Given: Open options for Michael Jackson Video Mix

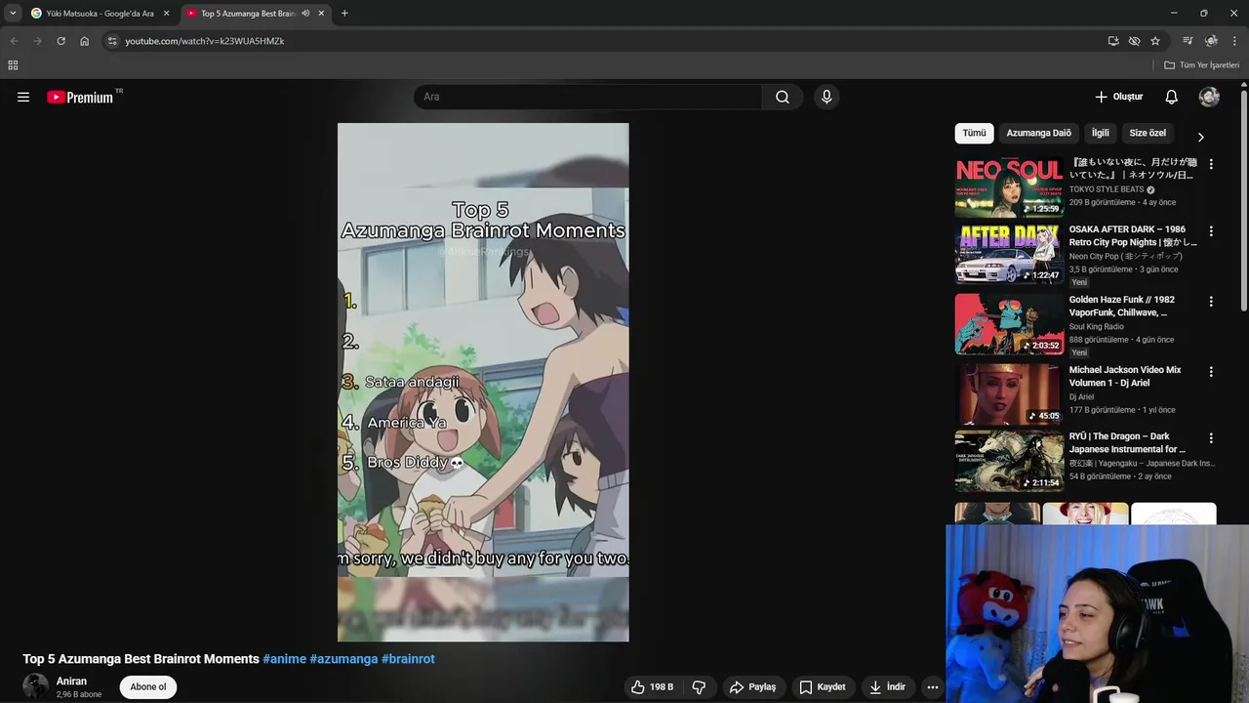Looking at the screenshot, I should (x=1211, y=372).
